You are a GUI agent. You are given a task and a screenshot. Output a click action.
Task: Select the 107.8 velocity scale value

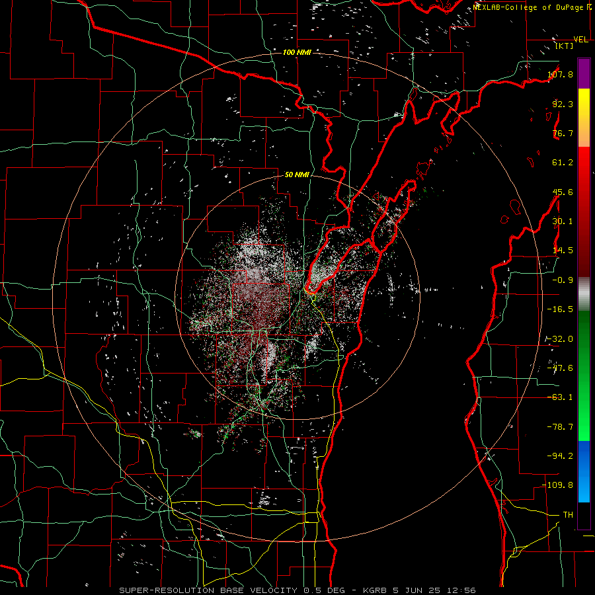click(560, 74)
